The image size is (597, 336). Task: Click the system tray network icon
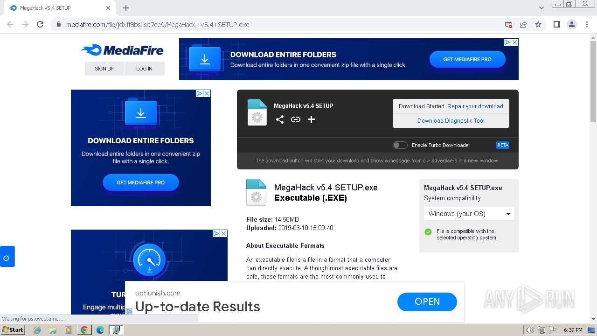[542, 330]
